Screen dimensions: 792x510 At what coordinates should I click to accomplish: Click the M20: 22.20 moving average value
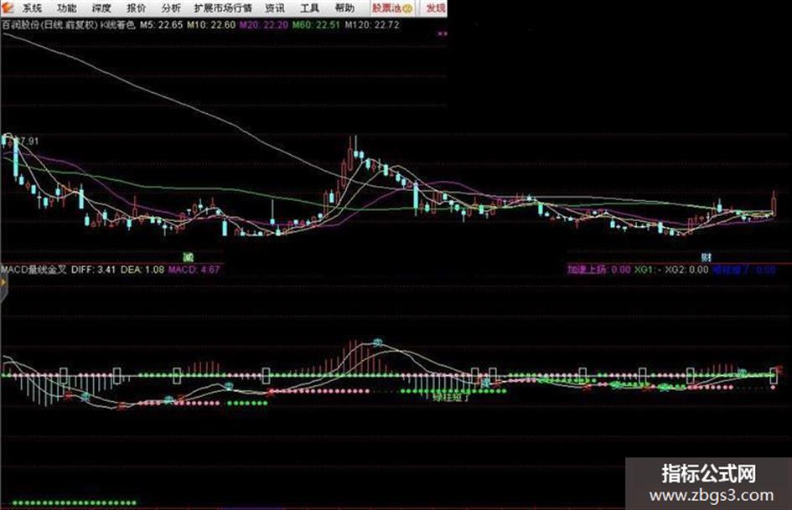(264, 24)
